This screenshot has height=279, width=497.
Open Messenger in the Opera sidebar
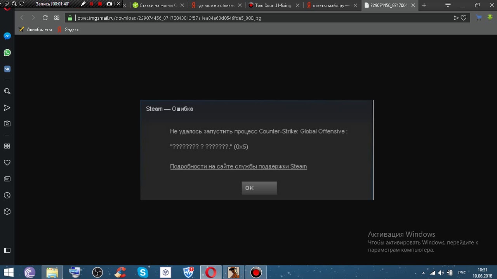tap(7, 36)
